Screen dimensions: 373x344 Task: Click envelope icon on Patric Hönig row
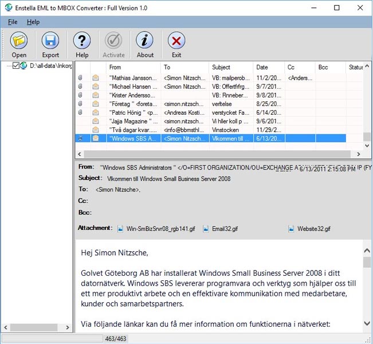(x=96, y=112)
